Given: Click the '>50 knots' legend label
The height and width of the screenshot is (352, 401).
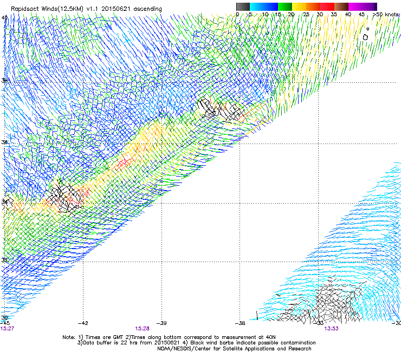Looking at the screenshot, I should [x=386, y=15].
